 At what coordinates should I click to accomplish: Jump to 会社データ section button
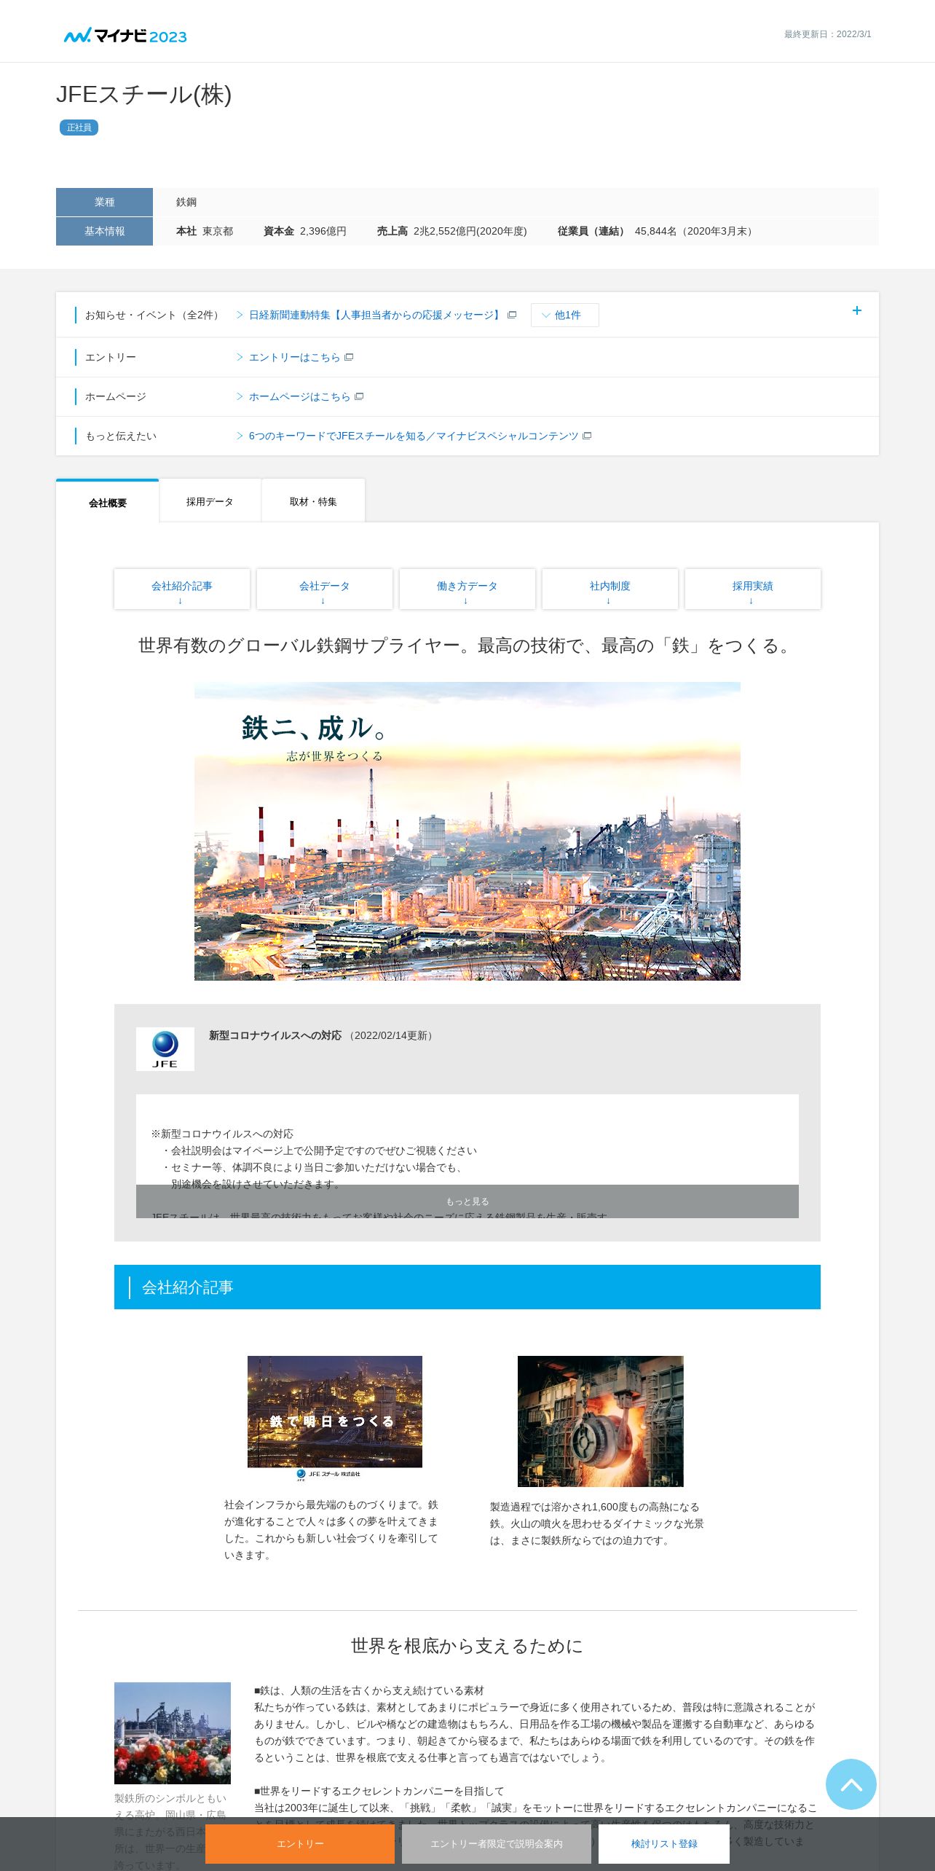coord(324,589)
